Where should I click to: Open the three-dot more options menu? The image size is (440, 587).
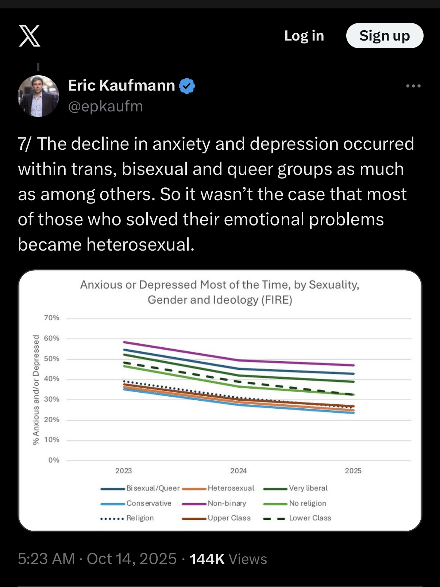pyautogui.click(x=413, y=86)
